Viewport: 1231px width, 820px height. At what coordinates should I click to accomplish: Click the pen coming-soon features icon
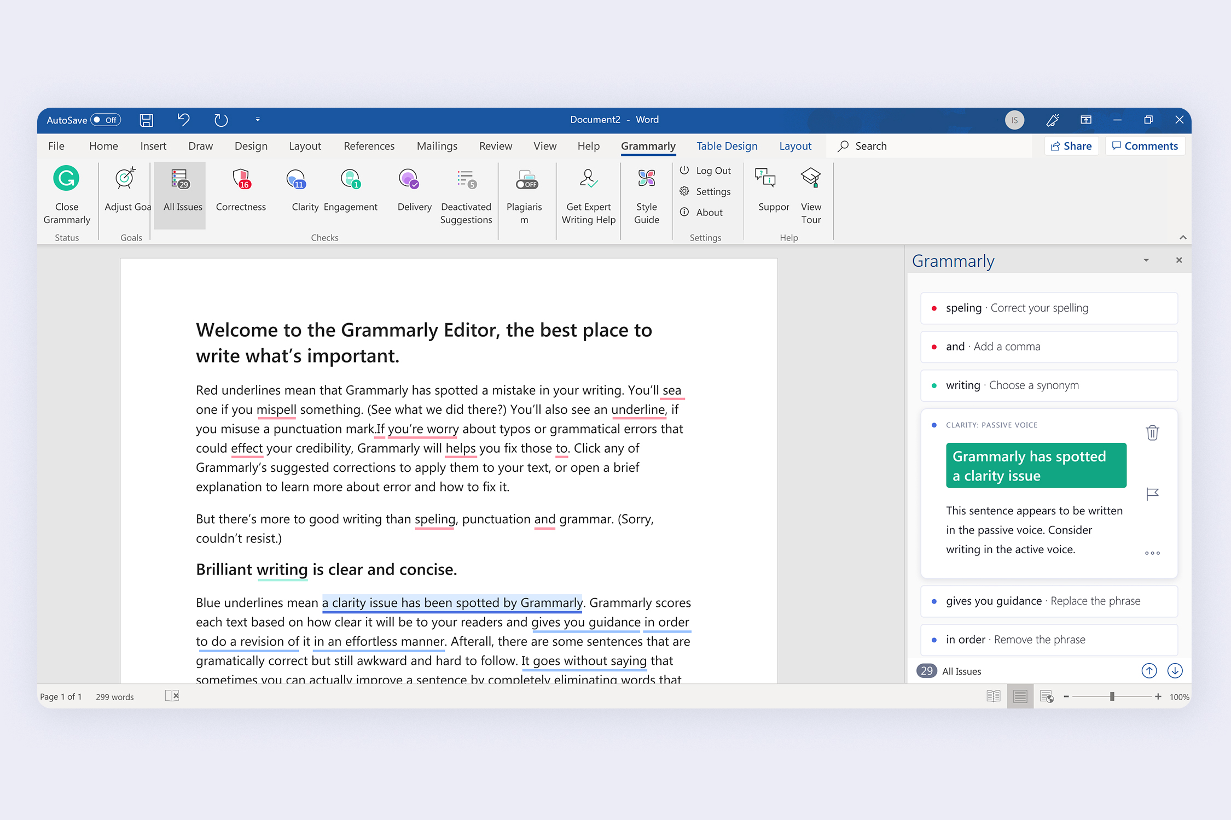[1052, 120]
